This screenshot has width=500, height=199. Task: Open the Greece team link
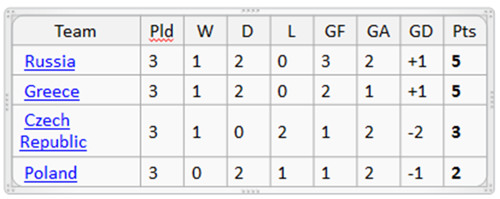coord(52,92)
